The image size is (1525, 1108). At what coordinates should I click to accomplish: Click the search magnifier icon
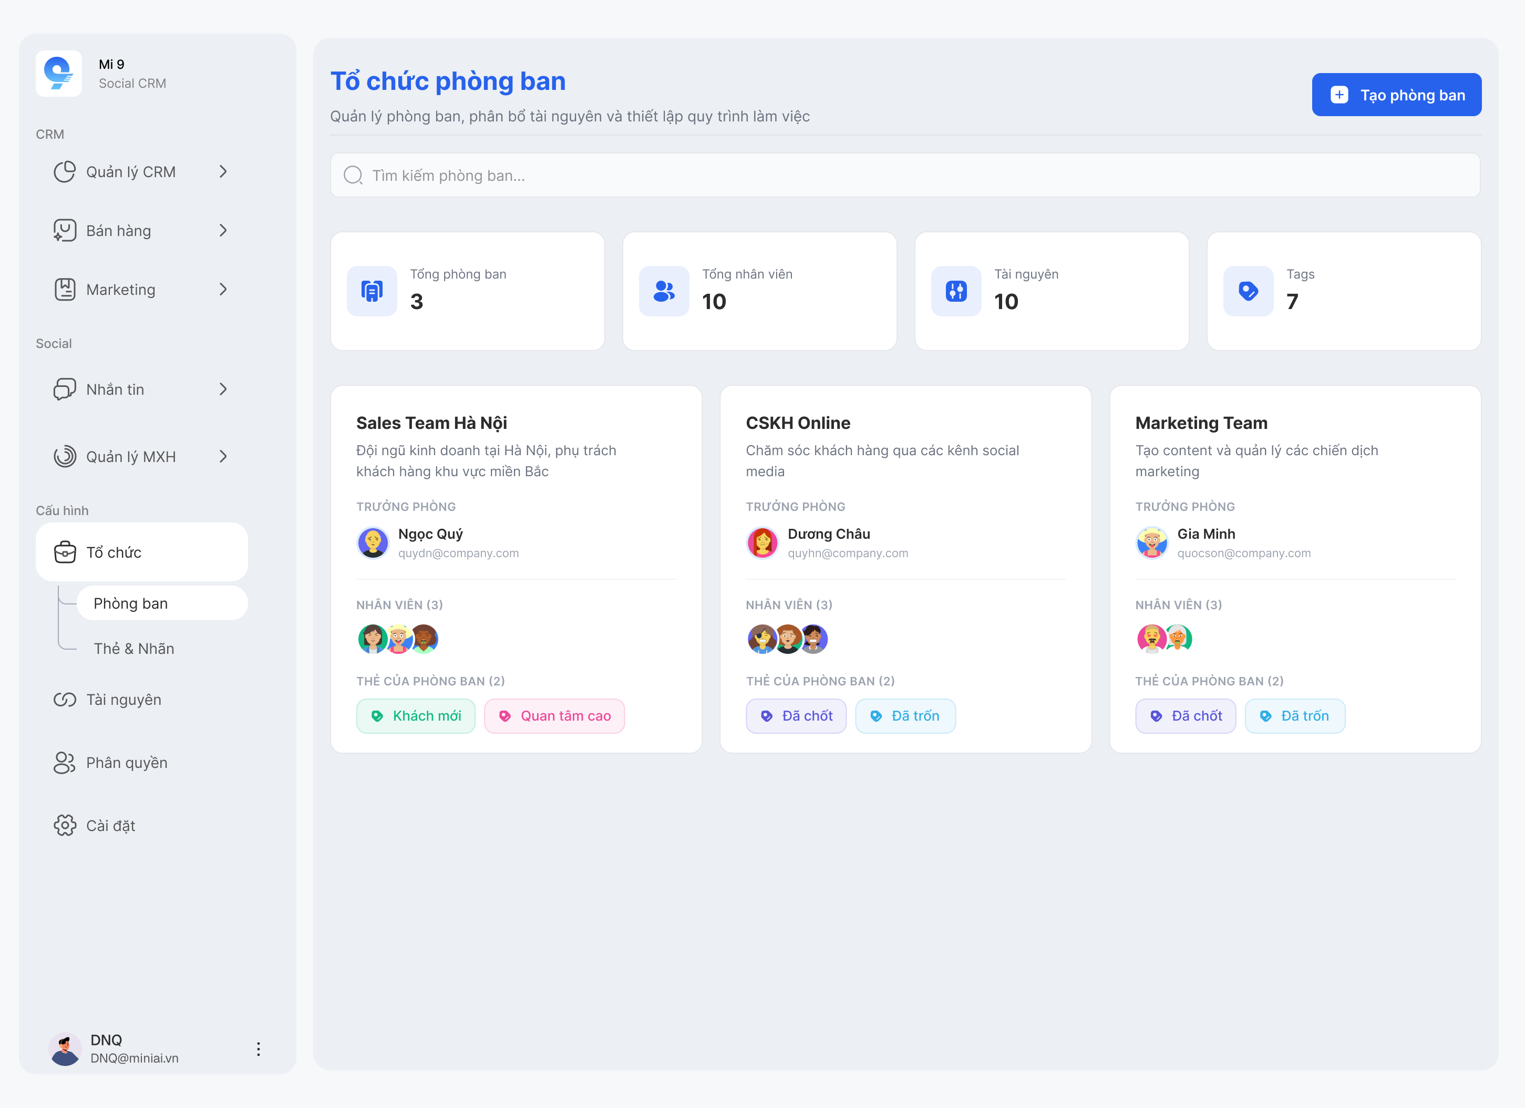point(352,176)
